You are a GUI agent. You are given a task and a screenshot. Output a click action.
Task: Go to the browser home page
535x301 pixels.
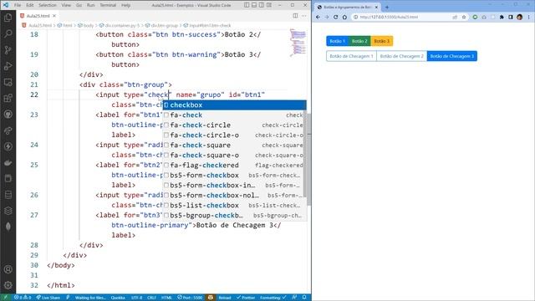(x=344, y=17)
